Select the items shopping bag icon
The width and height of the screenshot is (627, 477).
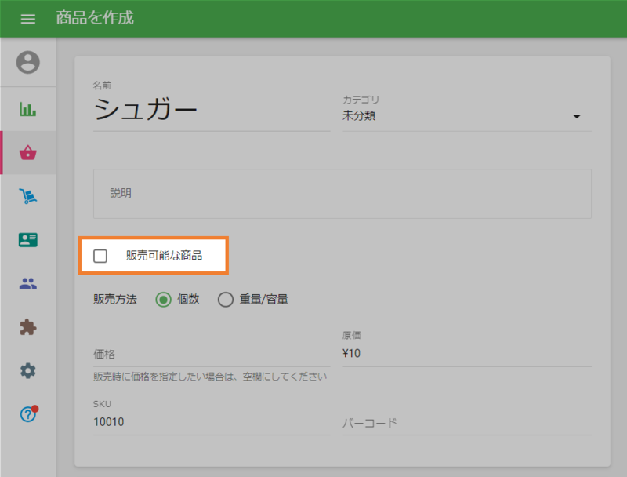coord(29,152)
